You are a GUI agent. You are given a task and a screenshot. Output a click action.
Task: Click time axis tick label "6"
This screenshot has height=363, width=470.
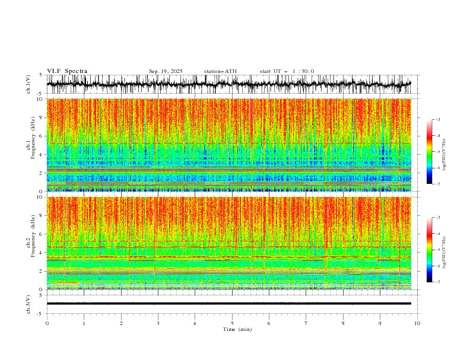pos(269,323)
